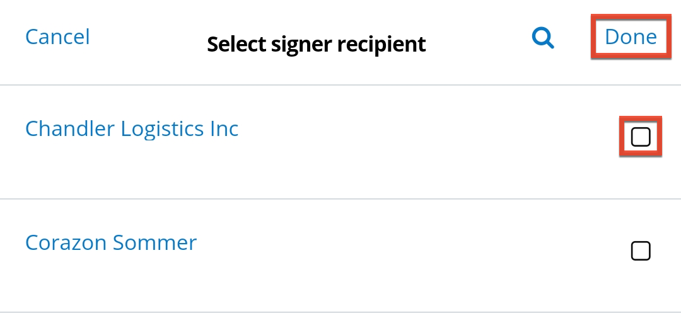Search the signer recipient list
681x316 pixels.
pyautogui.click(x=542, y=38)
